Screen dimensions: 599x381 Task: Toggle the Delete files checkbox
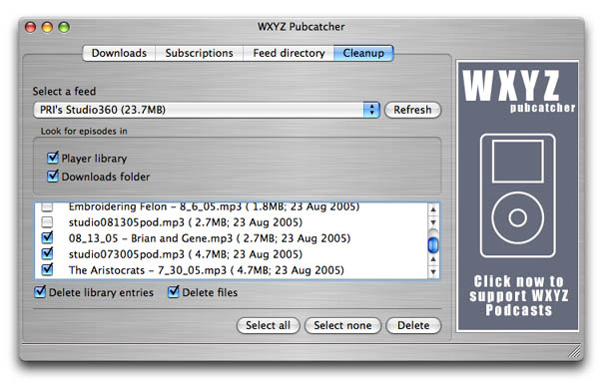tap(174, 292)
